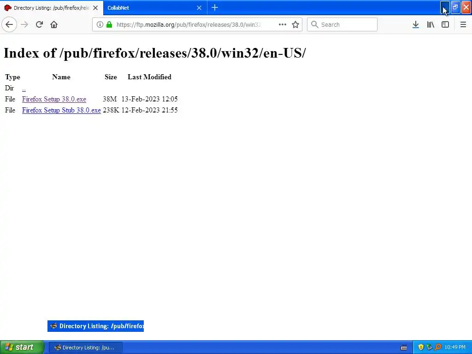Close the CollabNet tab

[x=199, y=8]
